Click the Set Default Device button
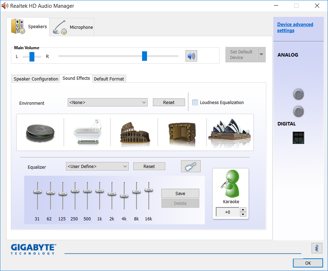 point(242,54)
